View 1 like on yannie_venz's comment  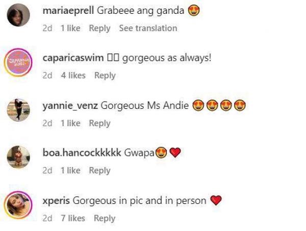70,123
